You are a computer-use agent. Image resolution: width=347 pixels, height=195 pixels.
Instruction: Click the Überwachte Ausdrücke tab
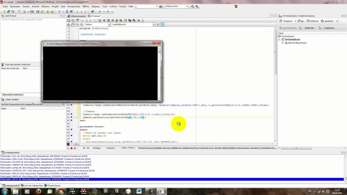tap(12, 94)
